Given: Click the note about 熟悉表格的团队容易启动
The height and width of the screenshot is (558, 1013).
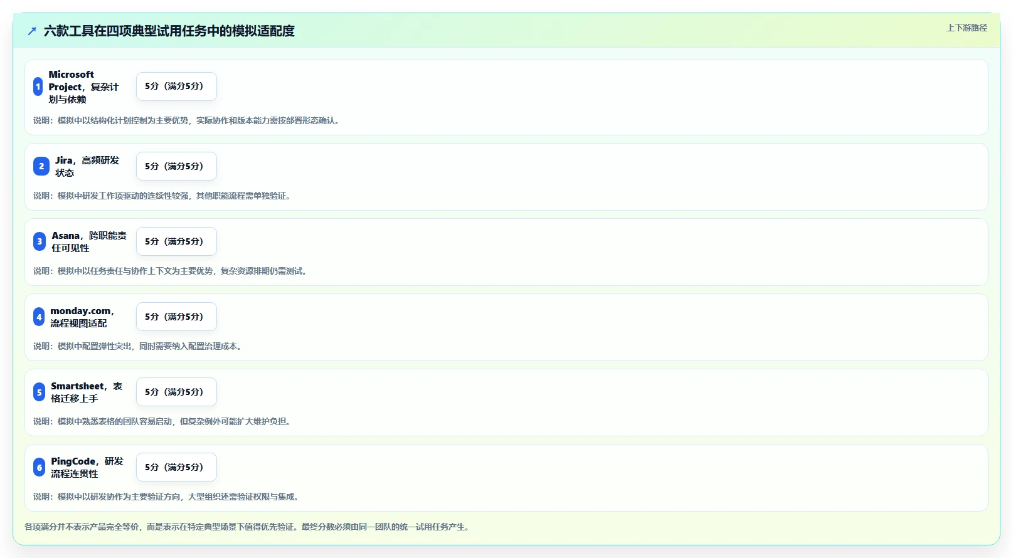Looking at the screenshot, I should click(x=163, y=421).
